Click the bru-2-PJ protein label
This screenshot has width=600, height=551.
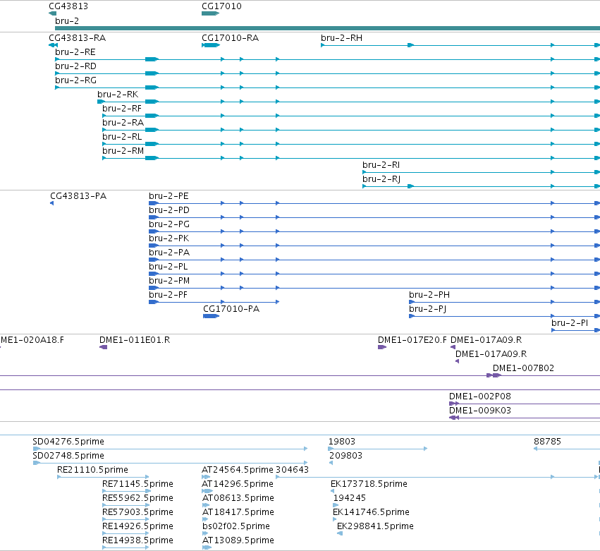[x=428, y=309]
